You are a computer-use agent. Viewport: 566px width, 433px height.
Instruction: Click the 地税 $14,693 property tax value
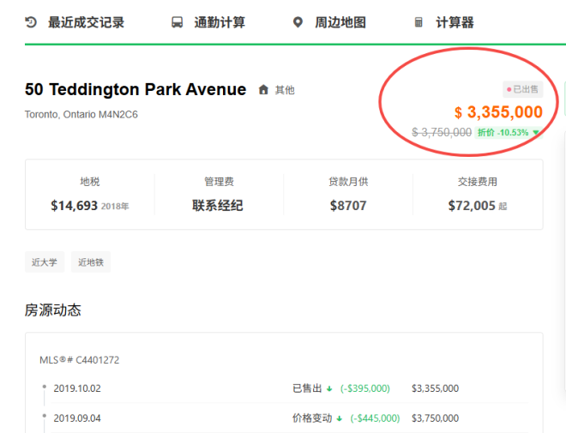click(x=74, y=206)
